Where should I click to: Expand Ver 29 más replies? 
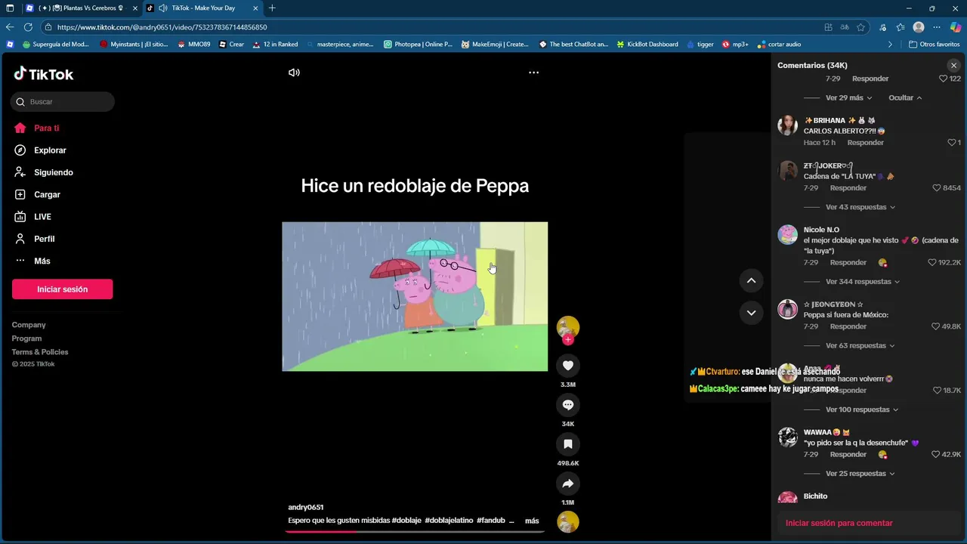click(x=848, y=97)
